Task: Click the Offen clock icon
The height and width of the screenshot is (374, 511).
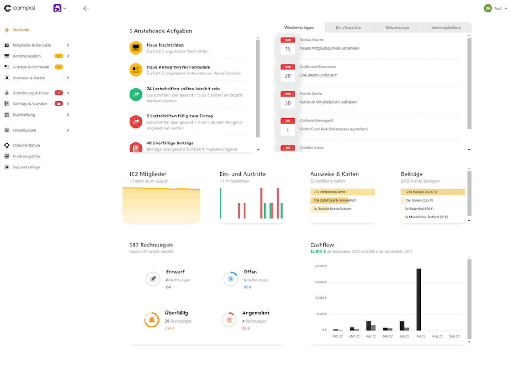Action: pyautogui.click(x=230, y=279)
